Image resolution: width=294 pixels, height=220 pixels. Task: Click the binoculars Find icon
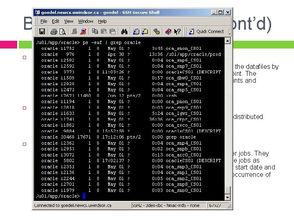pyautogui.click(x=124, y=31)
